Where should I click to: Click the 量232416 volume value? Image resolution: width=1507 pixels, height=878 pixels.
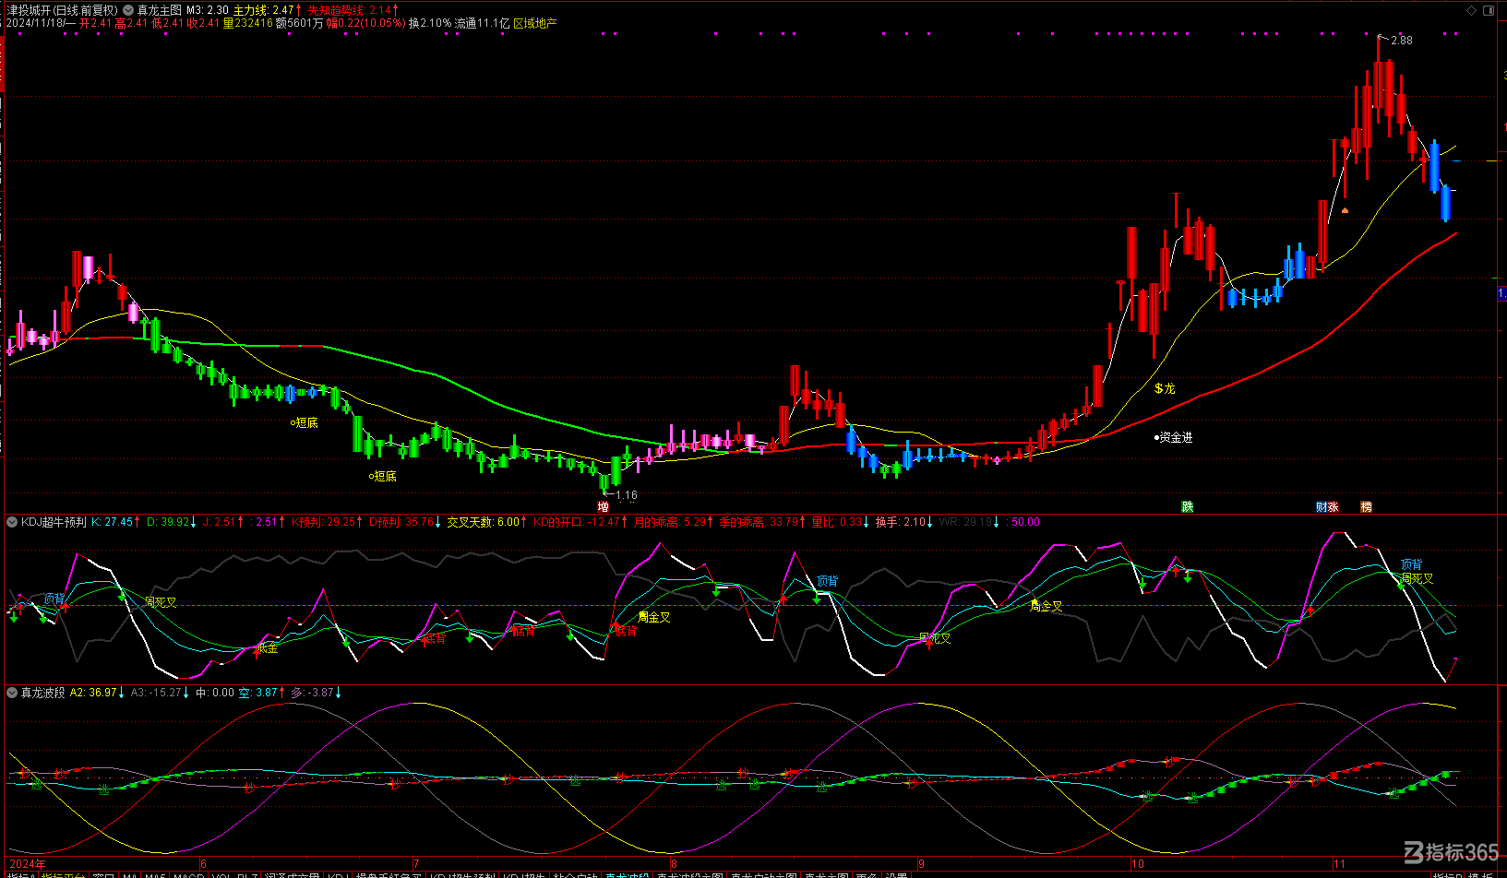pos(247,23)
